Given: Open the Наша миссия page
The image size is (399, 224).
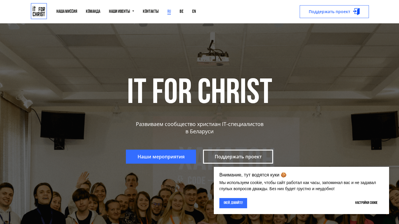Looking at the screenshot, I should (x=67, y=11).
